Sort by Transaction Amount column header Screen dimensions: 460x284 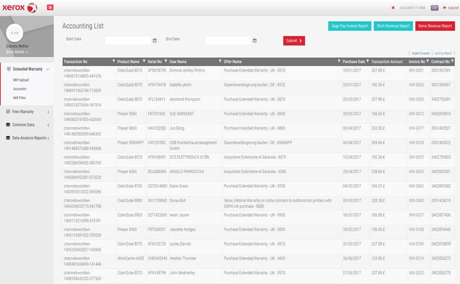click(x=387, y=62)
